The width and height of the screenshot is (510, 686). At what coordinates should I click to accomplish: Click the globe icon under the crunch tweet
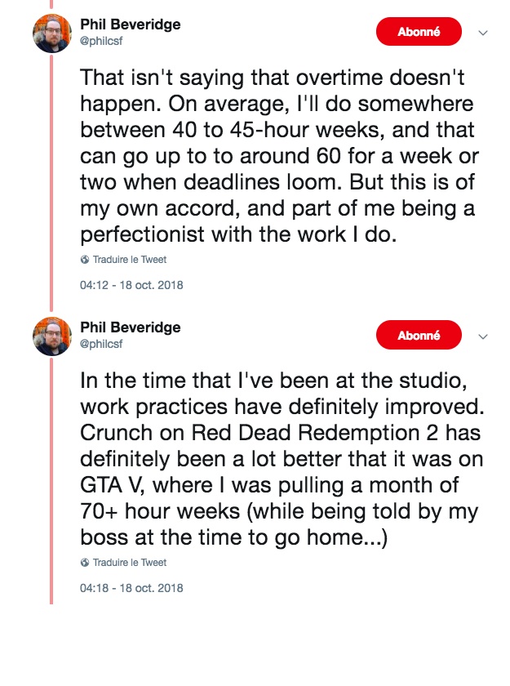point(85,563)
